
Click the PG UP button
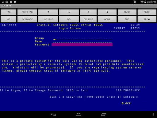tap(127, 12)
